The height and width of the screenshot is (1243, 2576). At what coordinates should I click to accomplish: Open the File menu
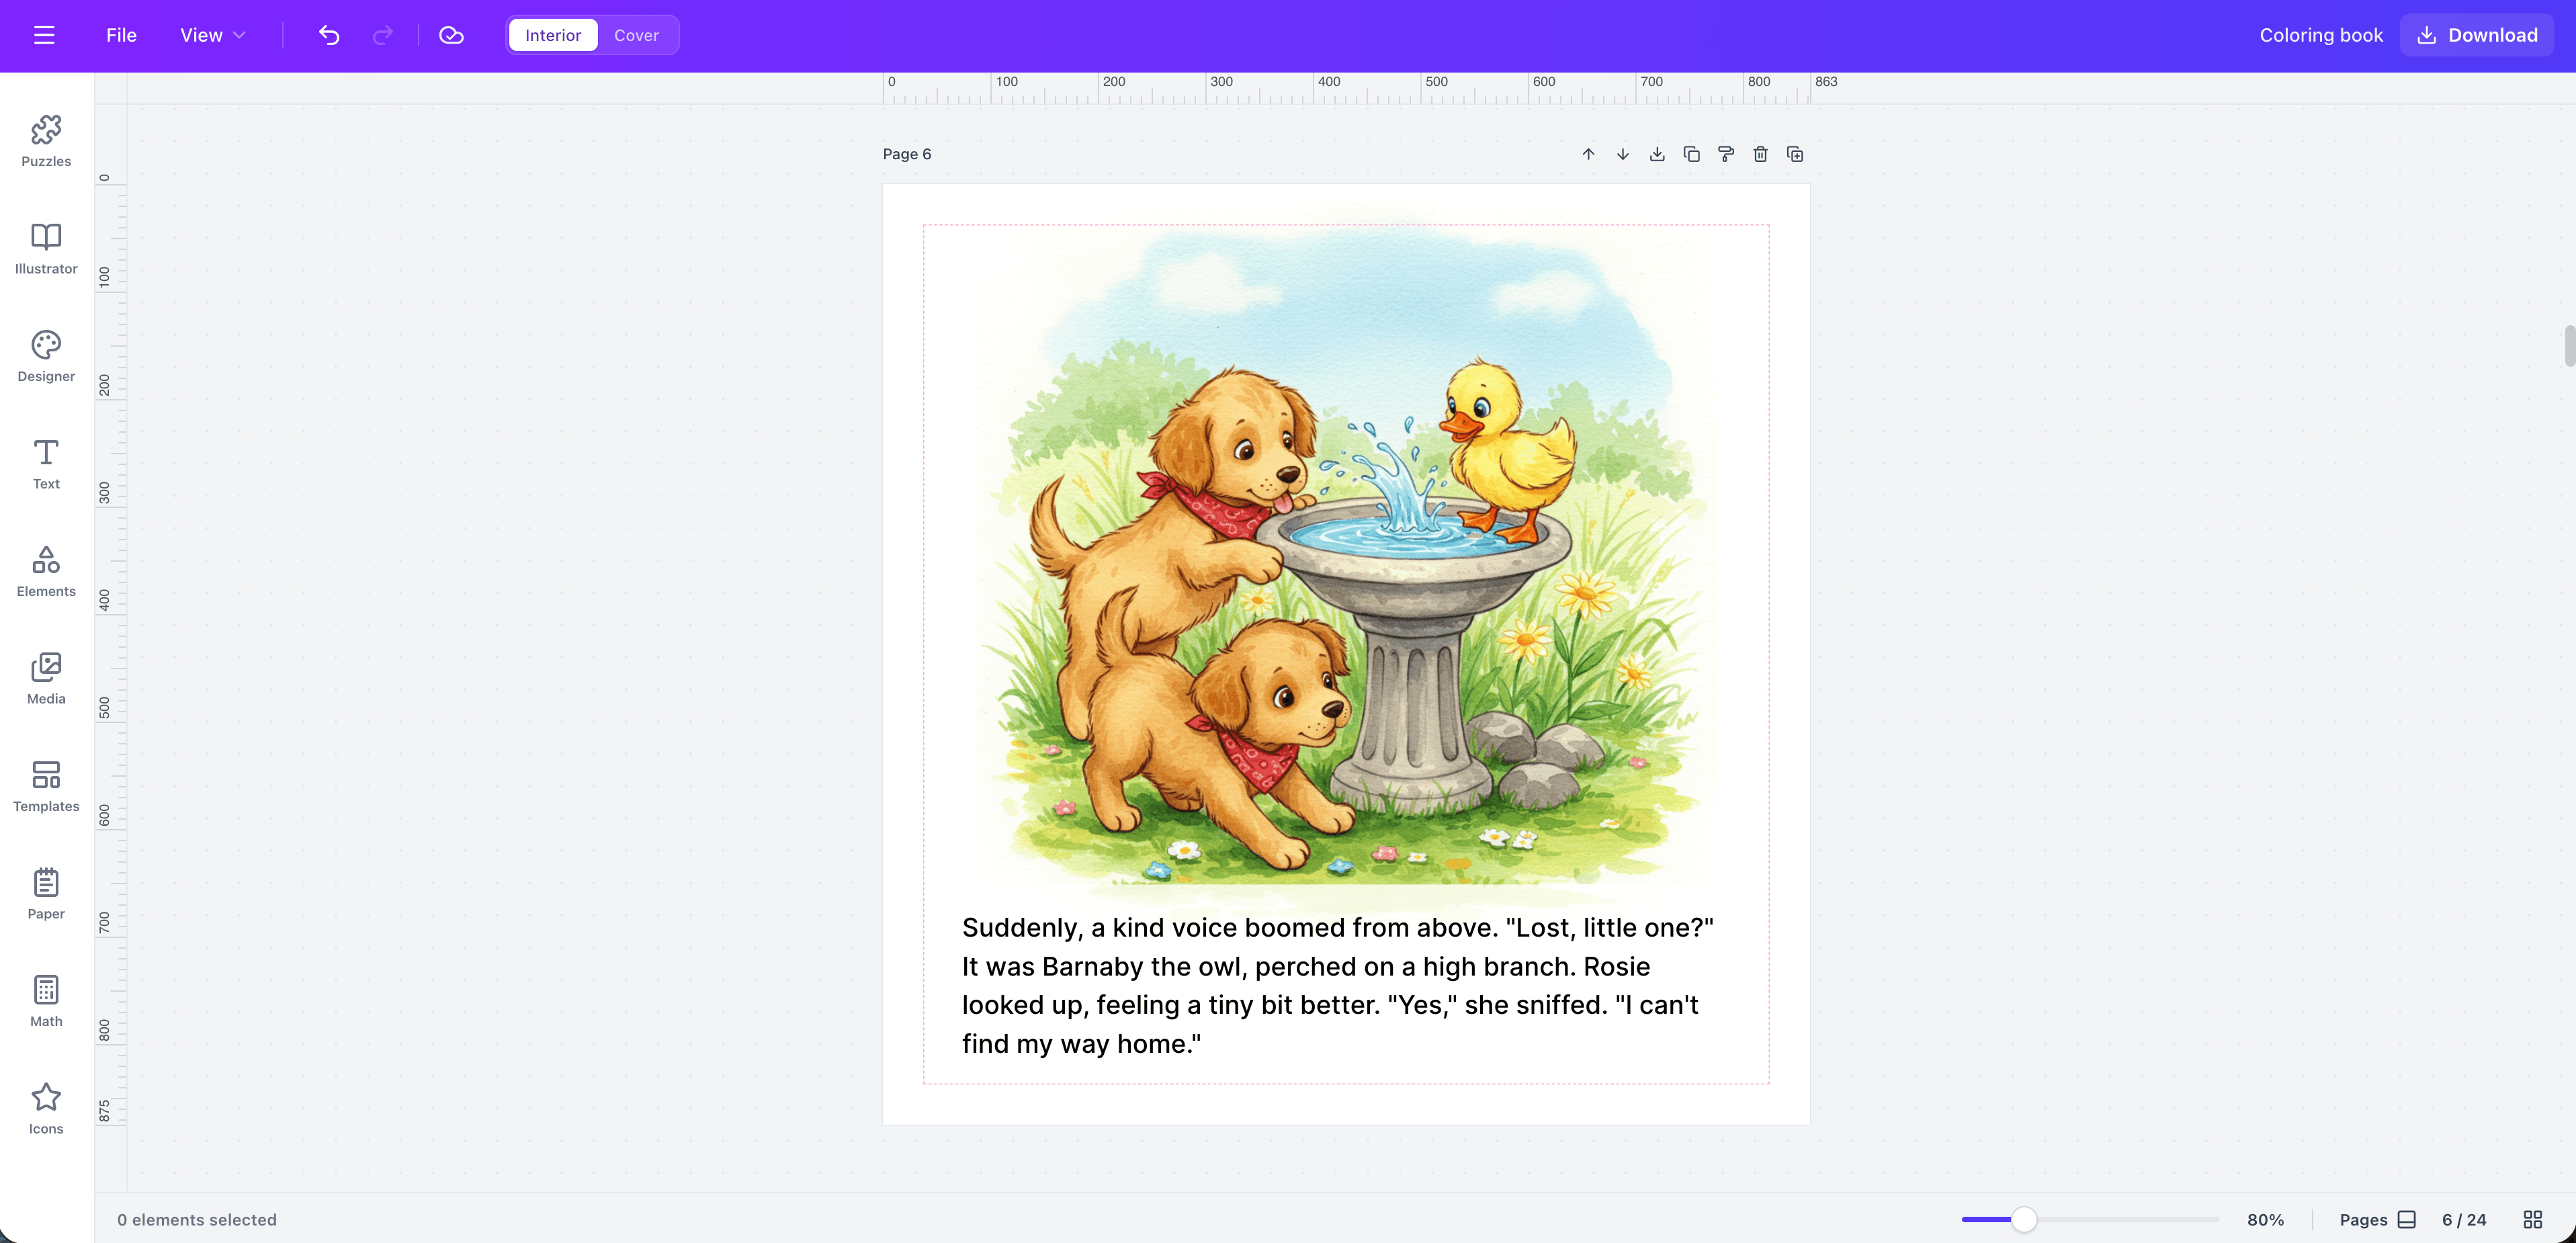click(x=120, y=35)
